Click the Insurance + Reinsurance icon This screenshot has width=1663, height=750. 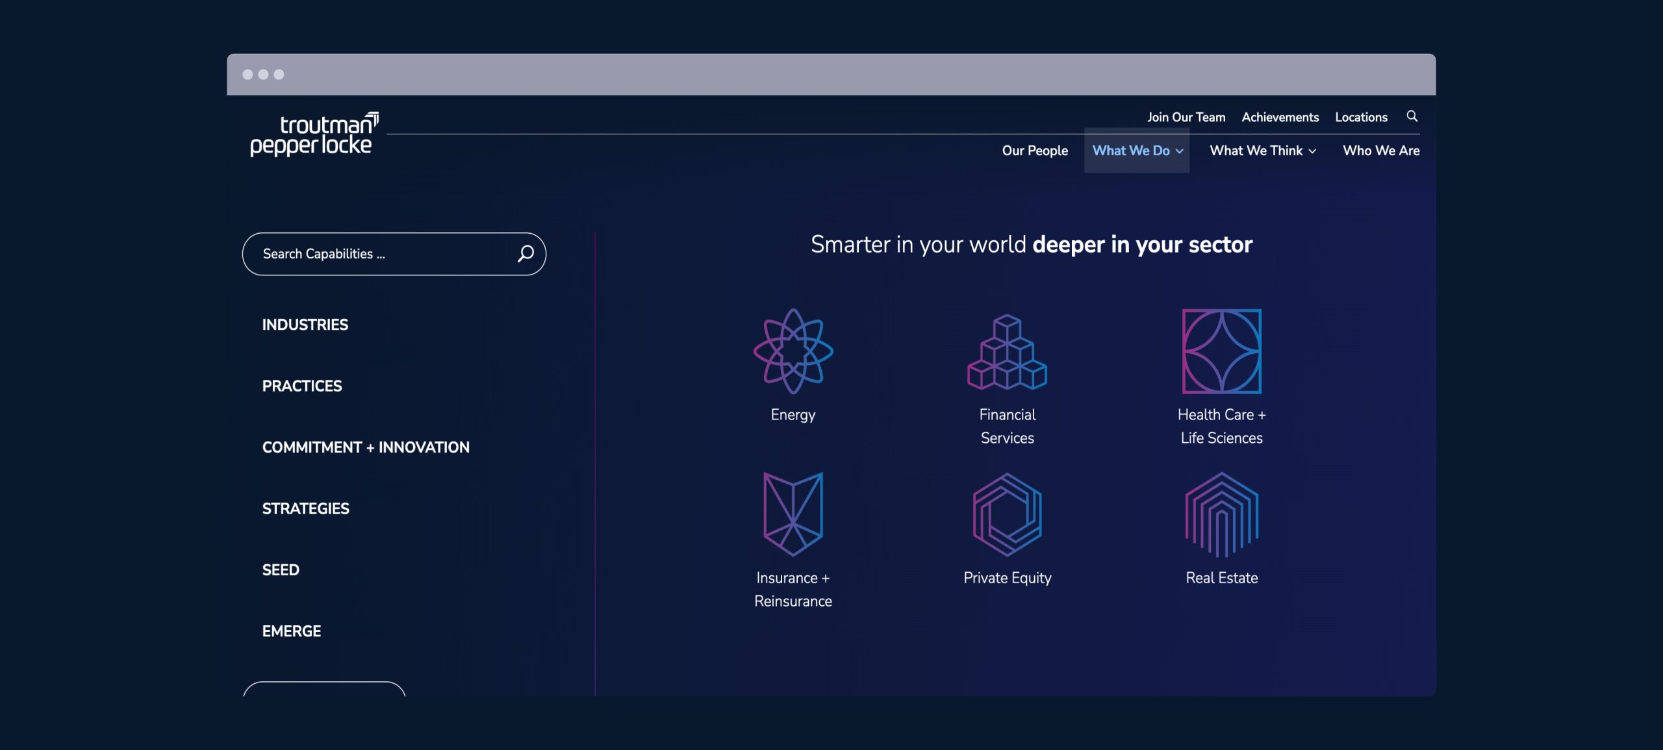793,514
